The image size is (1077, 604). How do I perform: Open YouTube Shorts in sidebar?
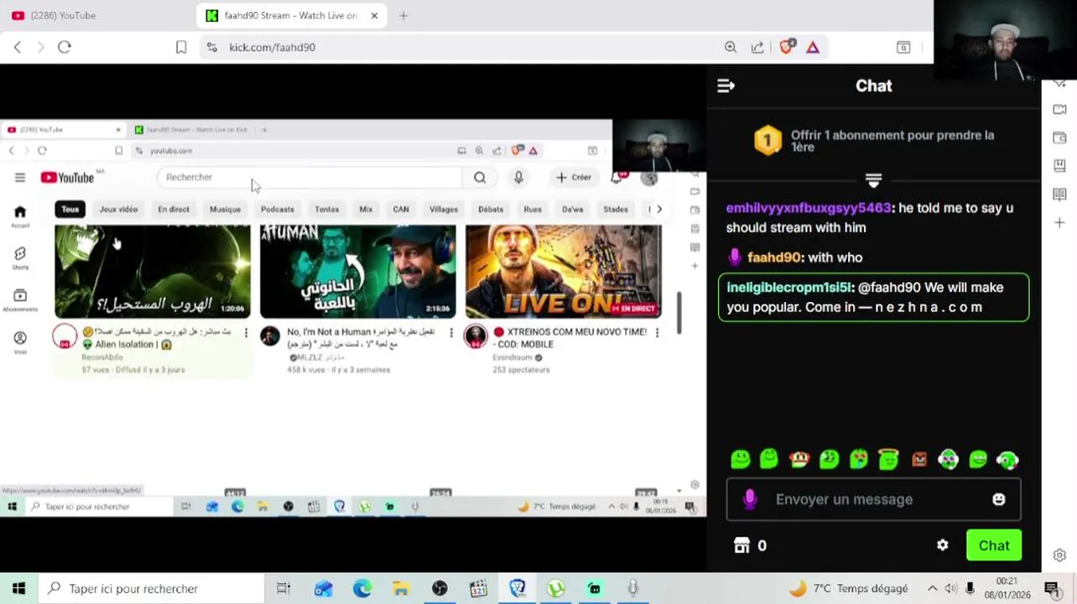(x=20, y=258)
